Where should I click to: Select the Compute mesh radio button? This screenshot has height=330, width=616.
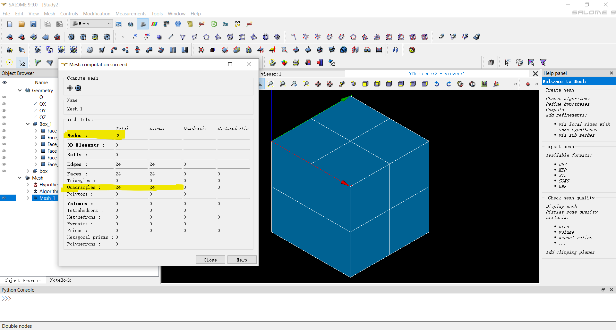(x=70, y=88)
